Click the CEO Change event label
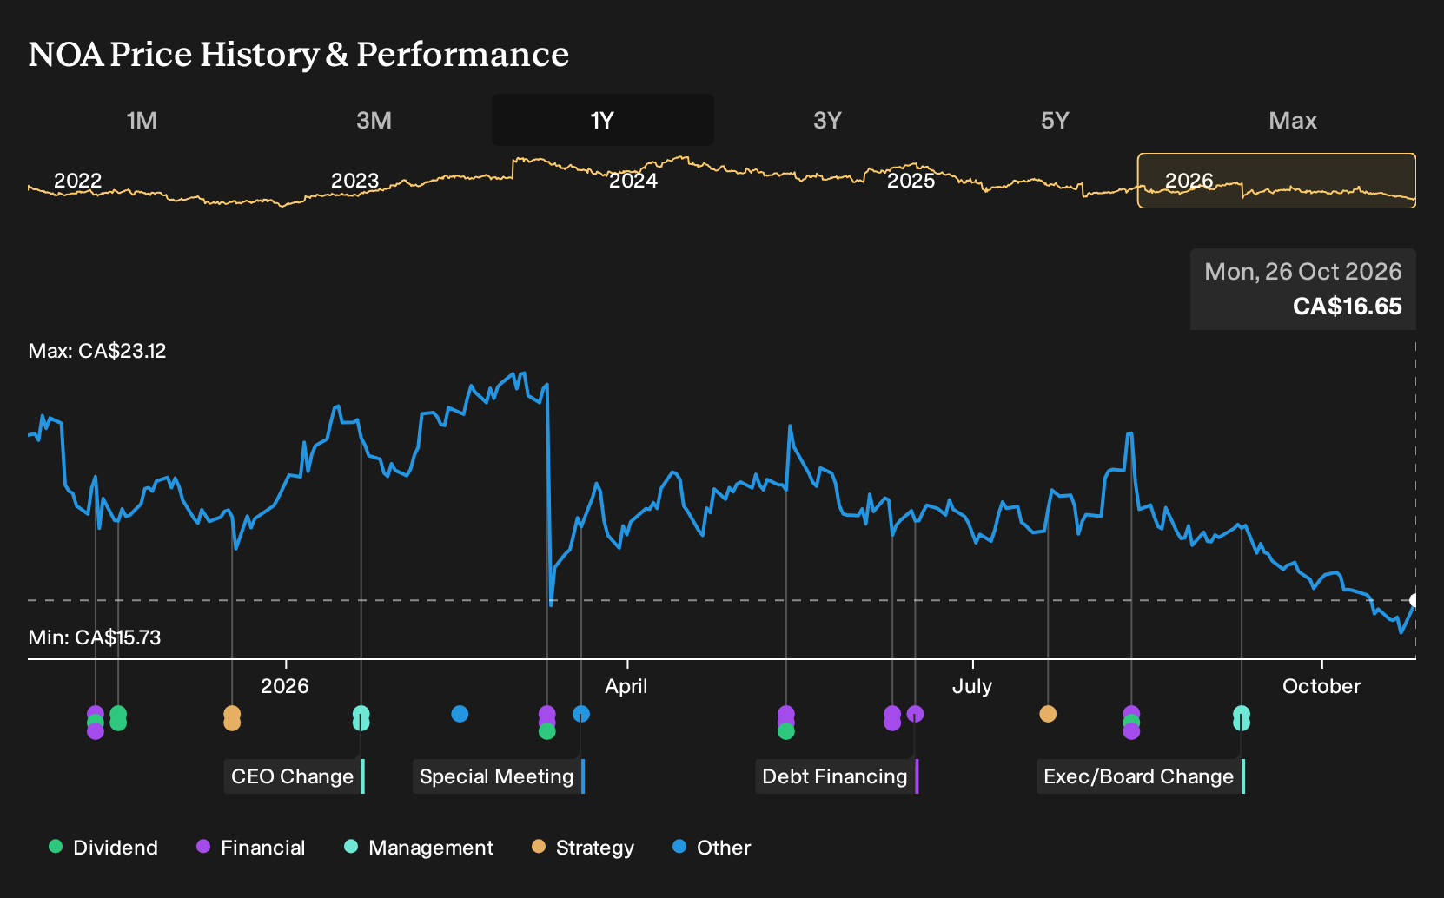Screen dimensions: 1444x898 pyautogui.click(x=293, y=776)
